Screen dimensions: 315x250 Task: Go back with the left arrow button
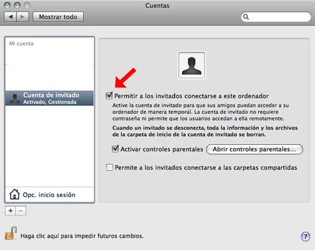point(11,17)
